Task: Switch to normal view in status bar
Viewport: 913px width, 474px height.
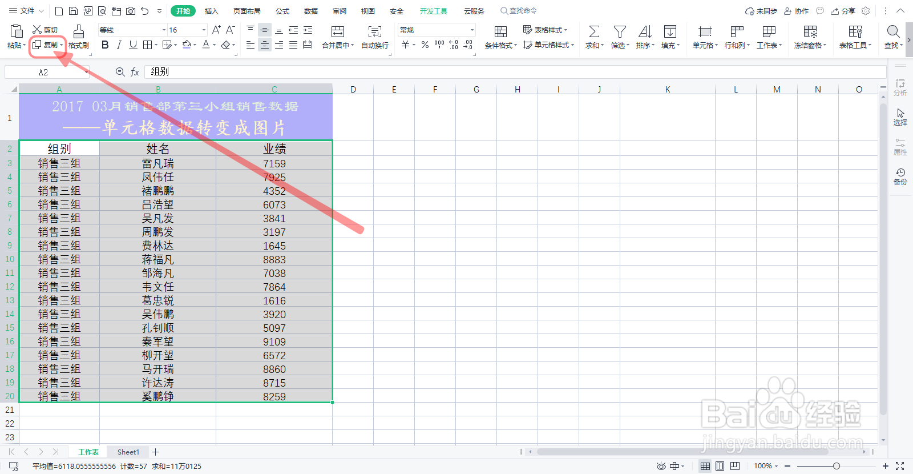Action: pyautogui.click(x=705, y=466)
